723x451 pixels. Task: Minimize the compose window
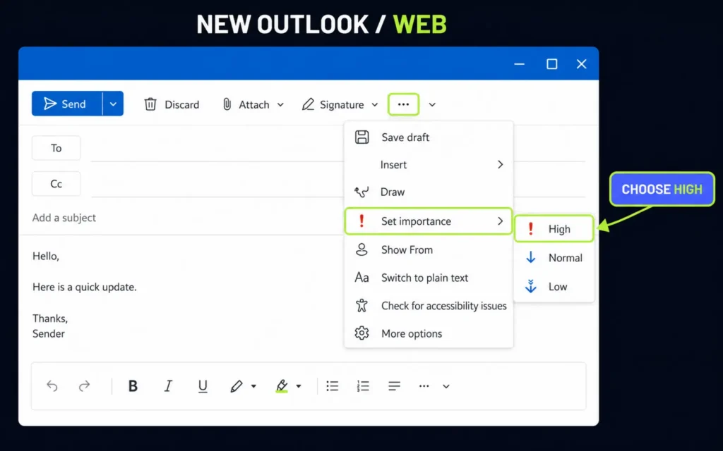click(520, 64)
